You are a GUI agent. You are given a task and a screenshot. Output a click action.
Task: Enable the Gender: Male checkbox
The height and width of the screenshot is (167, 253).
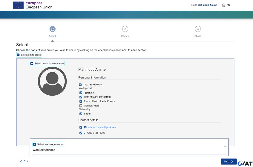pyautogui.click(x=81, y=106)
